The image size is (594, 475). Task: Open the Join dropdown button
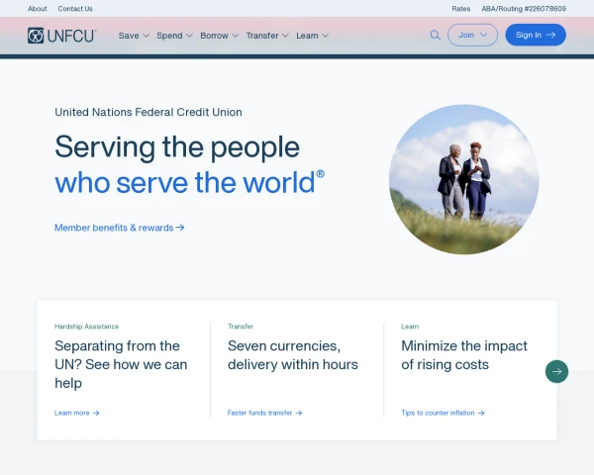[473, 35]
